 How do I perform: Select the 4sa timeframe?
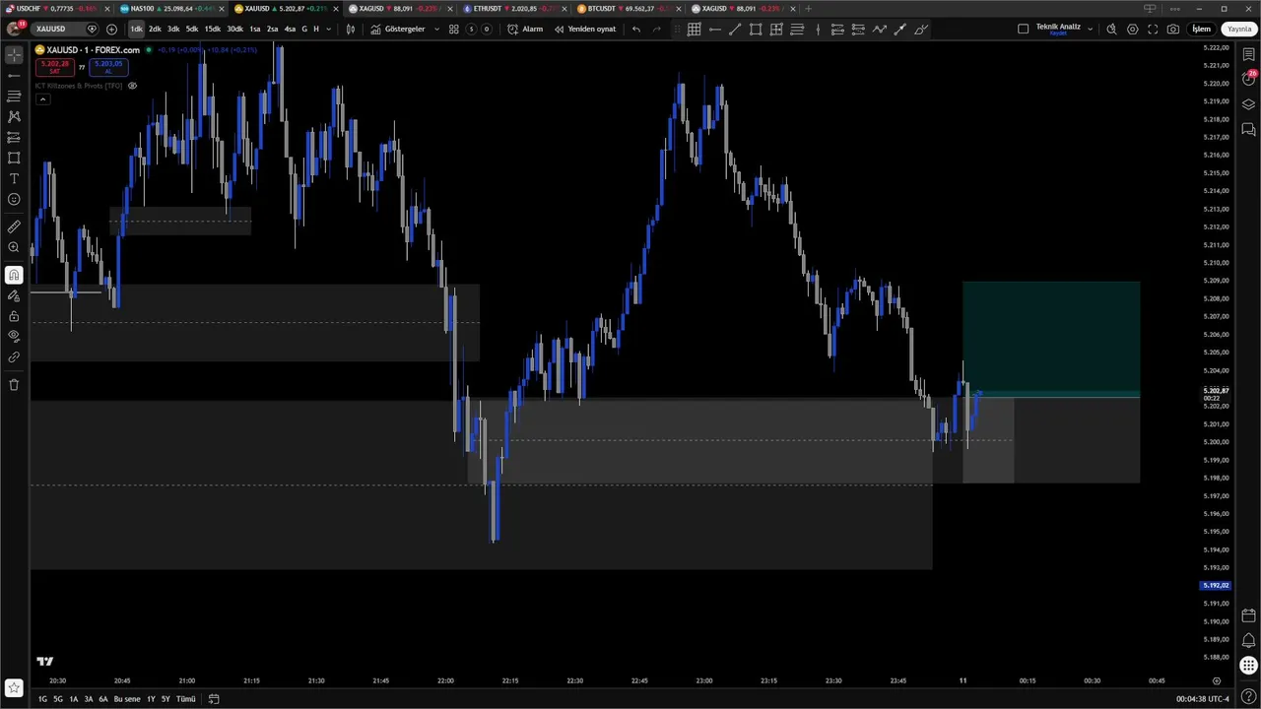click(290, 29)
